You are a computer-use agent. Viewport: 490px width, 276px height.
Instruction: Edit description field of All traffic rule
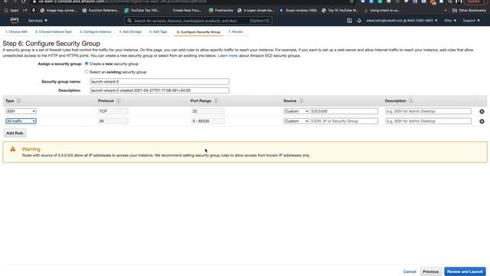[x=428, y=121]
